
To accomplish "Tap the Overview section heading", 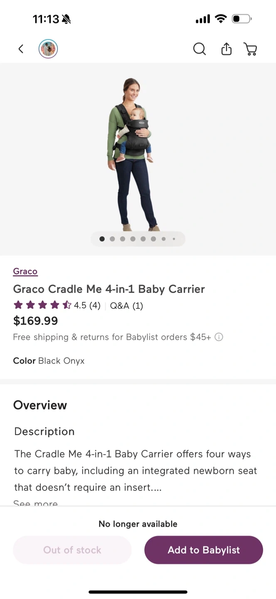I will [40, 405].
